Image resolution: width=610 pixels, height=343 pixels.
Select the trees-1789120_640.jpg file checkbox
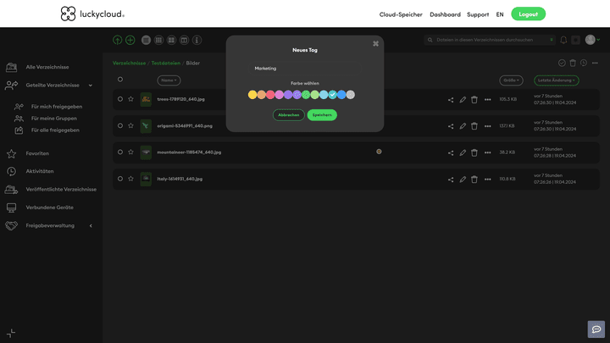pyautogui.click(x=120, y=99)
